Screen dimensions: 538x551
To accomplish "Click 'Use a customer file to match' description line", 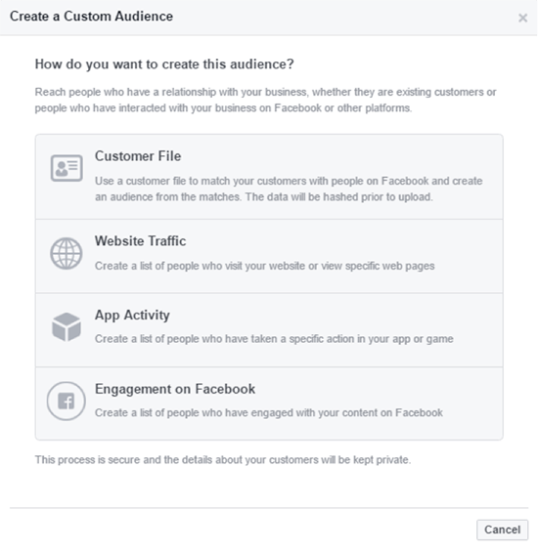I will pos(289,181).
